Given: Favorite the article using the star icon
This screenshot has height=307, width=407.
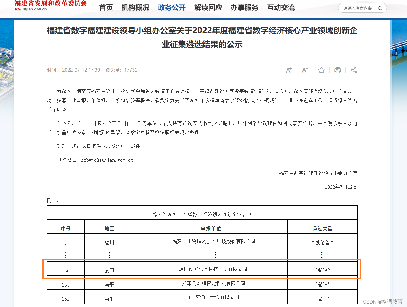Looking at the screenshot, I should [321, 70].
